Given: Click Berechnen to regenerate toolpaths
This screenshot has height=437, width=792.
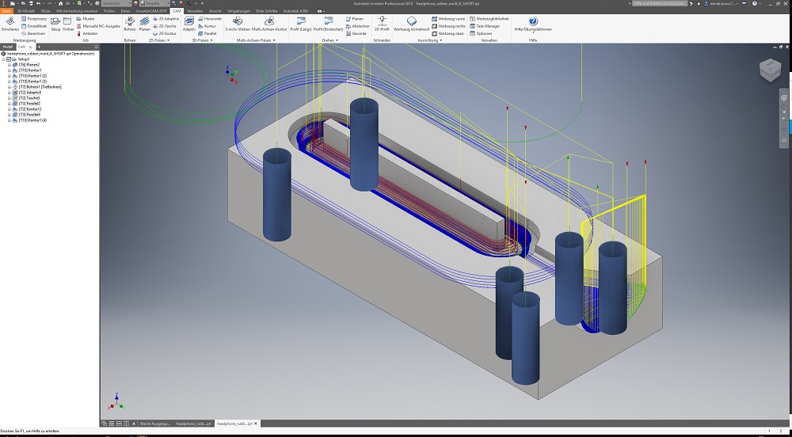Looking at the screenshot, I should click(x=33, y=33).
